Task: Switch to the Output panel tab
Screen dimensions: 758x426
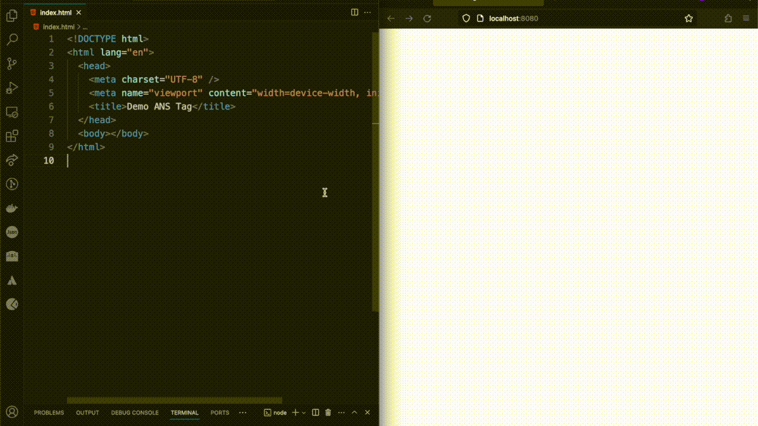Action: click(x=88, y=412)
